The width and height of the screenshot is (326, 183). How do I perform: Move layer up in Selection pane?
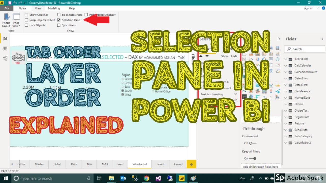[201, 56]
